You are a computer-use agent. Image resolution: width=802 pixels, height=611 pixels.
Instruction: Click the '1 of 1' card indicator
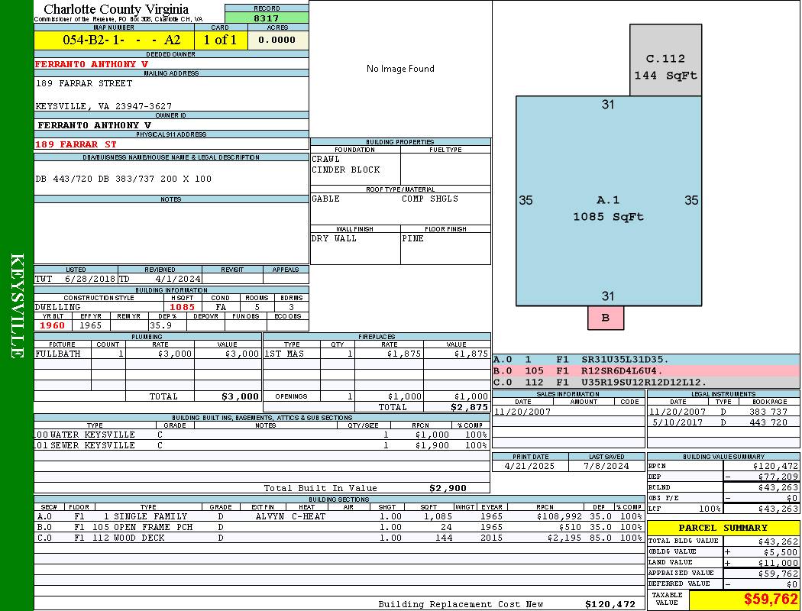220,40
